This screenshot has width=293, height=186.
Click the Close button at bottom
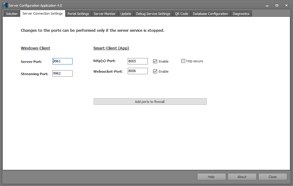(272, 177)
